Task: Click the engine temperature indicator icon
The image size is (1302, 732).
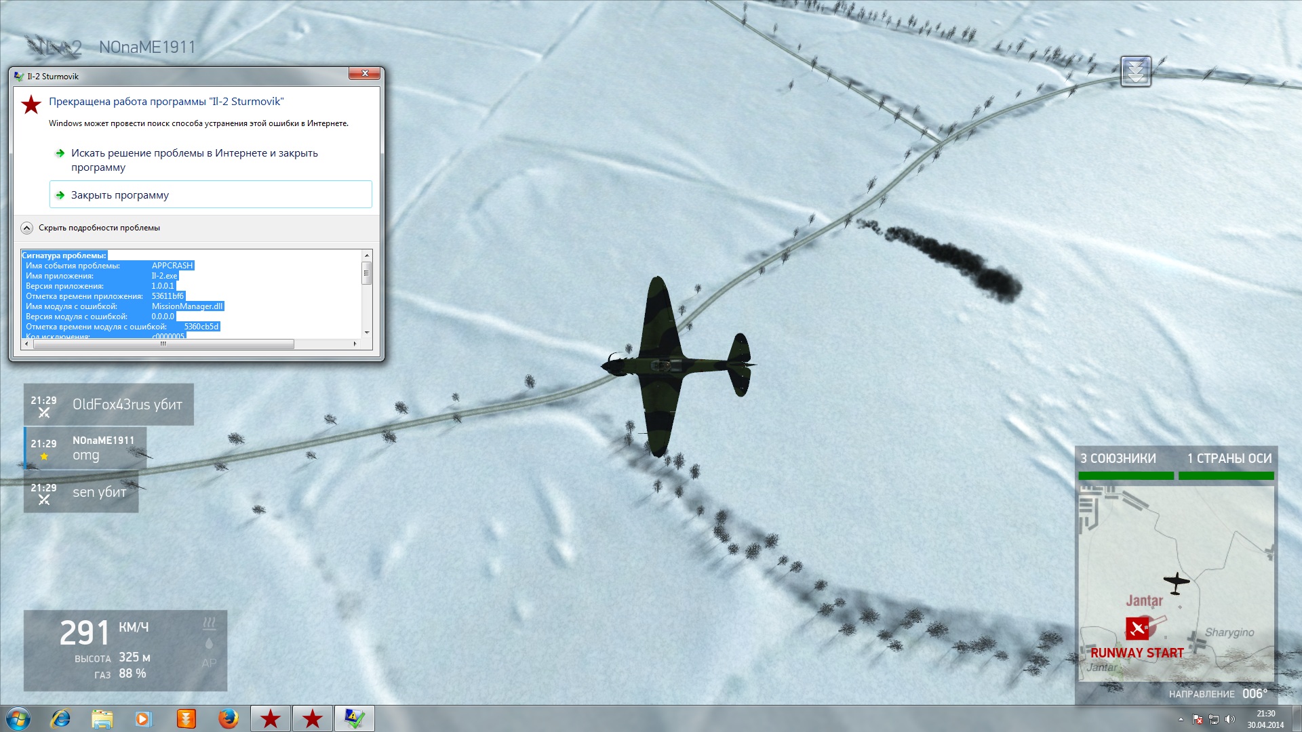Action: point(209,623)
